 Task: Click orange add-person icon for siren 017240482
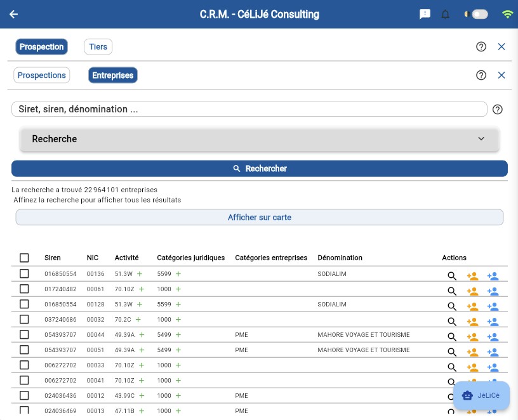pyautogui.click(x=472, y=291)
